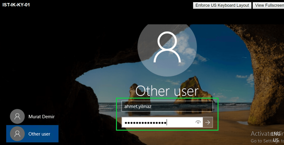284x145 pixels.
Task: Submit the login with the arrow button
Action: point(208,122)
